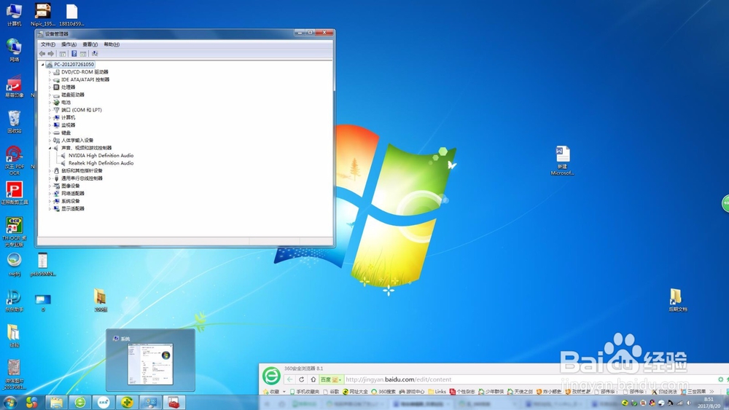Click the Back arrow in Device Manager toolbar

coord(42,54)
